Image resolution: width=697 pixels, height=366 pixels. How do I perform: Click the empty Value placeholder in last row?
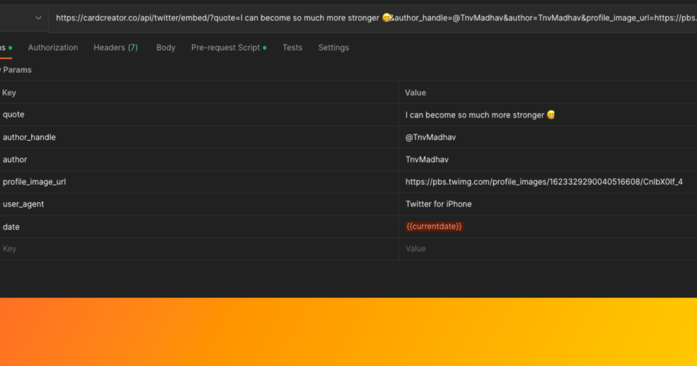coord(415,249)
